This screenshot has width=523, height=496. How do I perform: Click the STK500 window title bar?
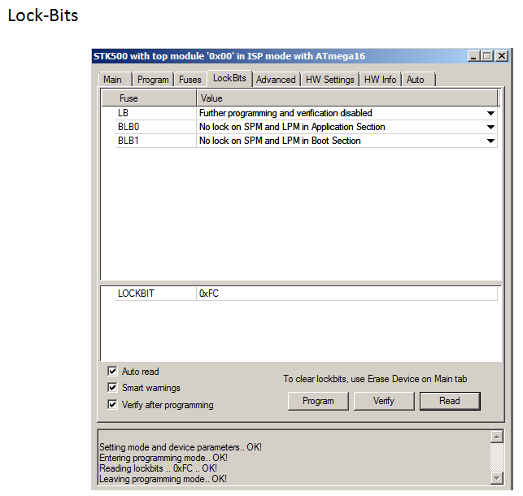pyautogui.click(x=280, y=56)
